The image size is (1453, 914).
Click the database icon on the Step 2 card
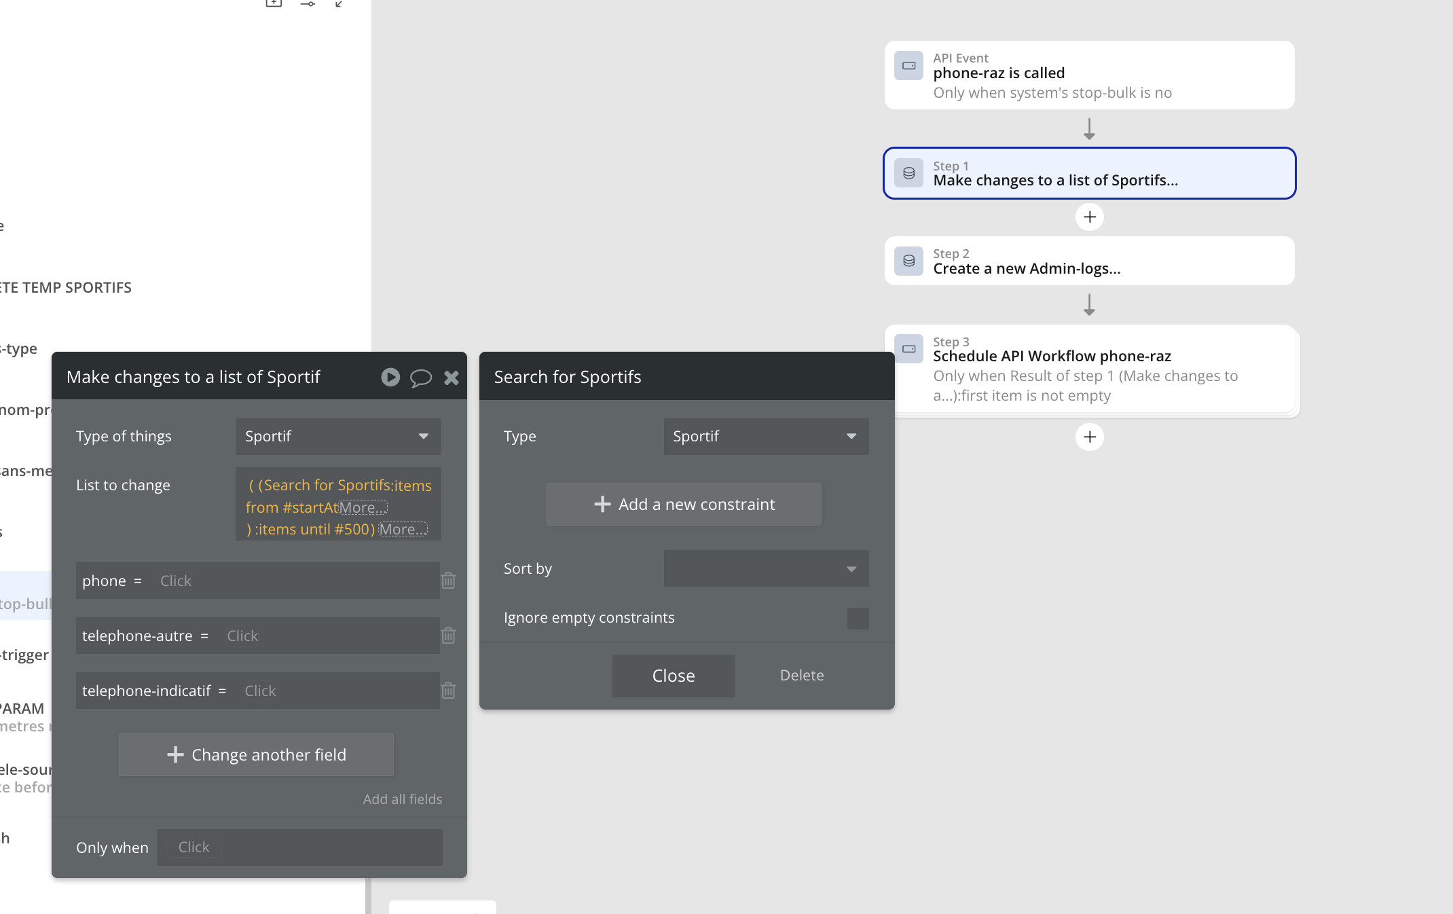point(908,261)
